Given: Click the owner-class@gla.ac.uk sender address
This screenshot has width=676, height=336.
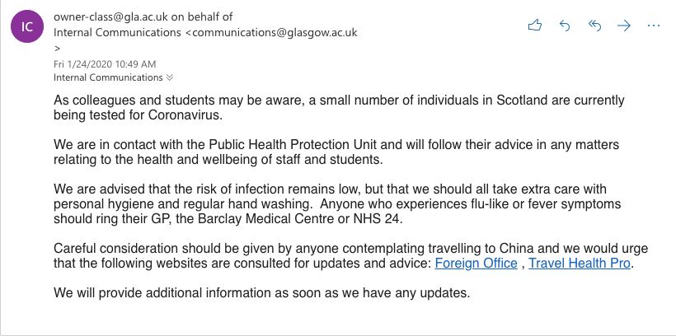Looking at the screenshot, I should pyautogui.click(x=110, y=16).
